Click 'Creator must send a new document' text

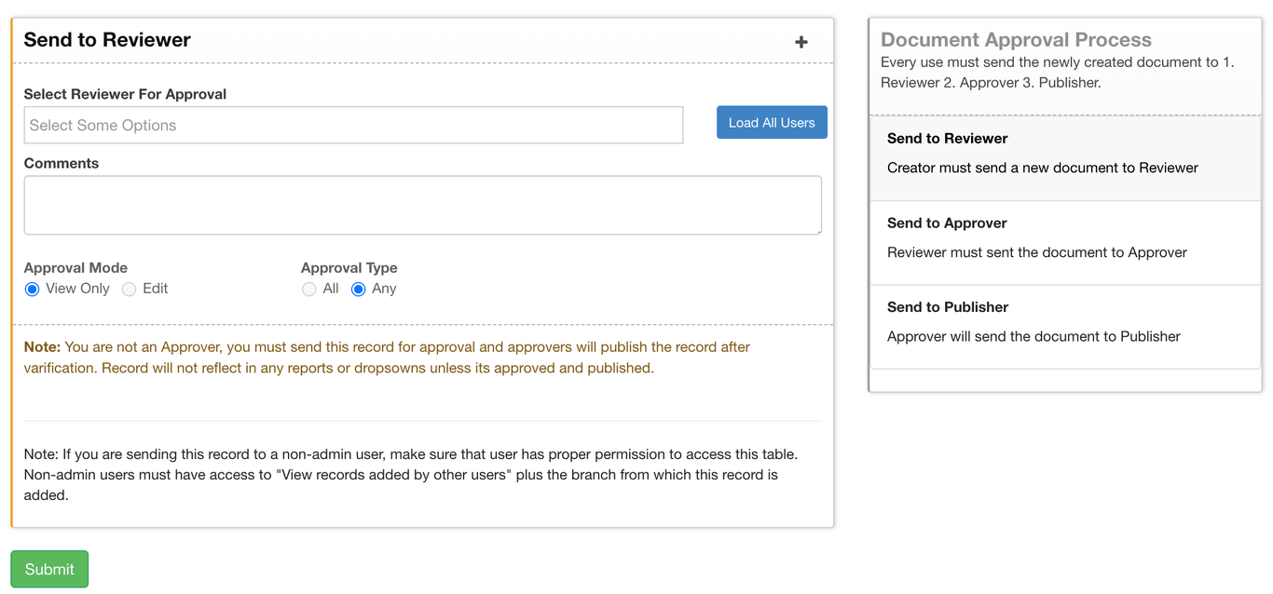(1043, 168)
